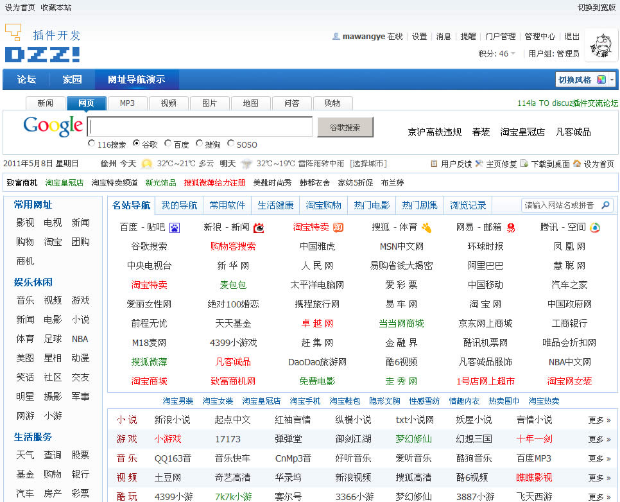620x502 pixels.
Task: Click the 切换到宽版 link
Action: 597,8
